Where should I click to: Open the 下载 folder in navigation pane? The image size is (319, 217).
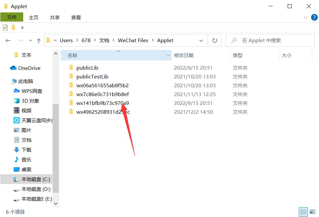[26, 150]
